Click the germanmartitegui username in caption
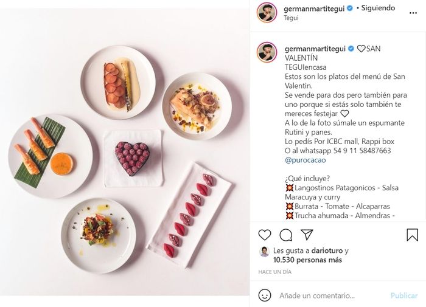This screenshot has width=426, height=307. 315,49
